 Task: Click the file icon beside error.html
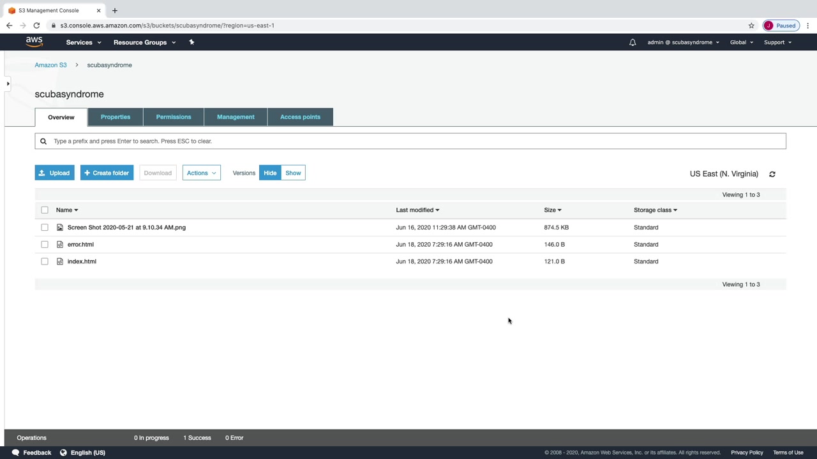[x=60, y=244]
